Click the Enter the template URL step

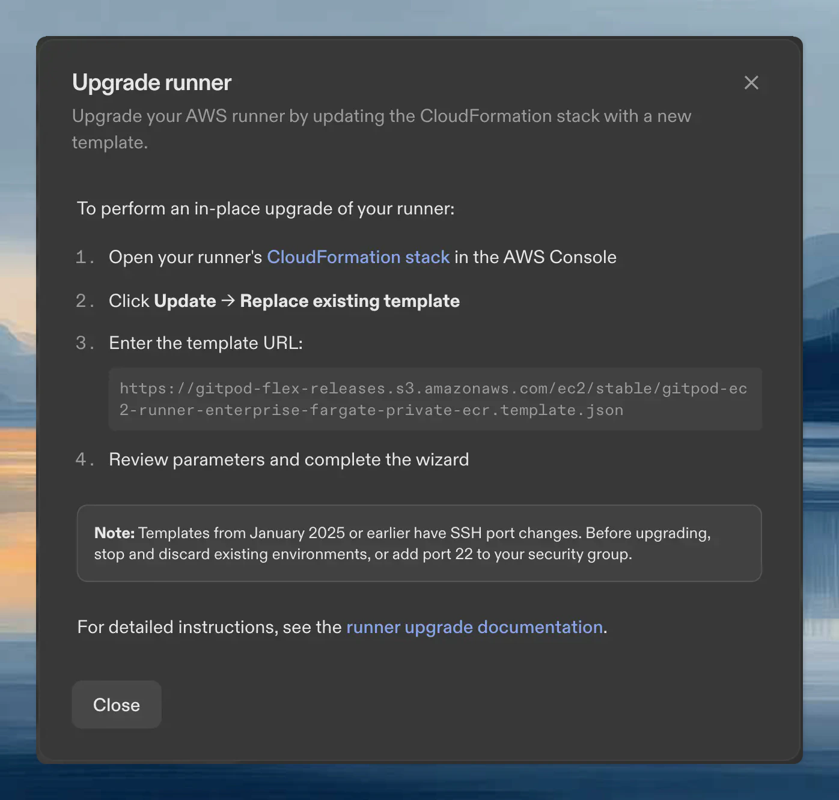point(206,342)
